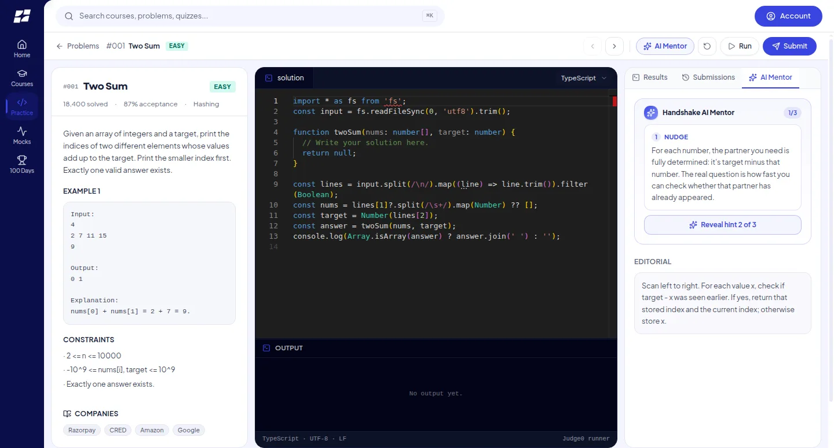Click the EASY badge in problem panel

(222, 87)
